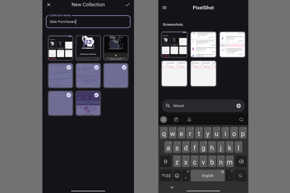Image resolution: width=290 pixels, height=193 pixels.
Task: Tap the comma key
Action: [186, 176]
